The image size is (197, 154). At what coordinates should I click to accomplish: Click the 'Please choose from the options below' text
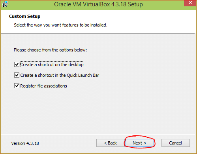[51, 50]
